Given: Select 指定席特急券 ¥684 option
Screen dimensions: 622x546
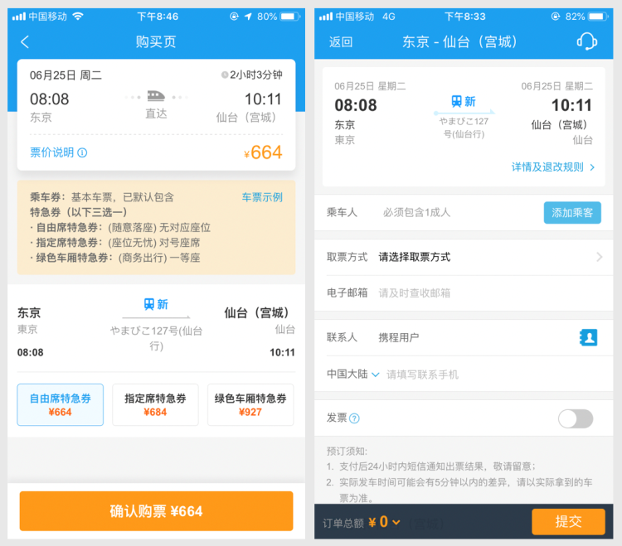Looking at the screenshot, I should [156, 404].
